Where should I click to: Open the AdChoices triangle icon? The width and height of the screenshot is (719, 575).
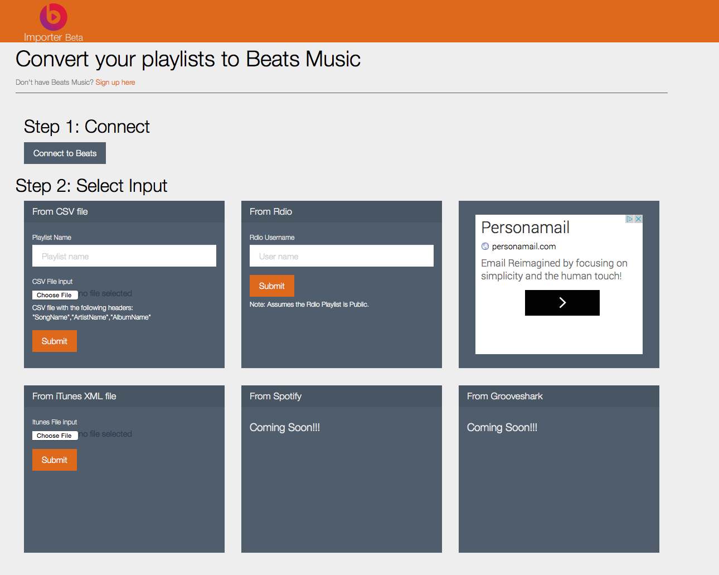tap(629, 219)
